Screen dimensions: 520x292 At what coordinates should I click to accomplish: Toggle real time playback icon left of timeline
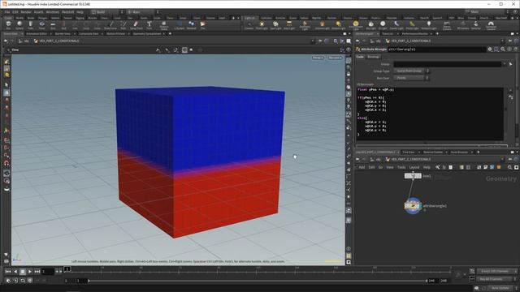[8, 281]
